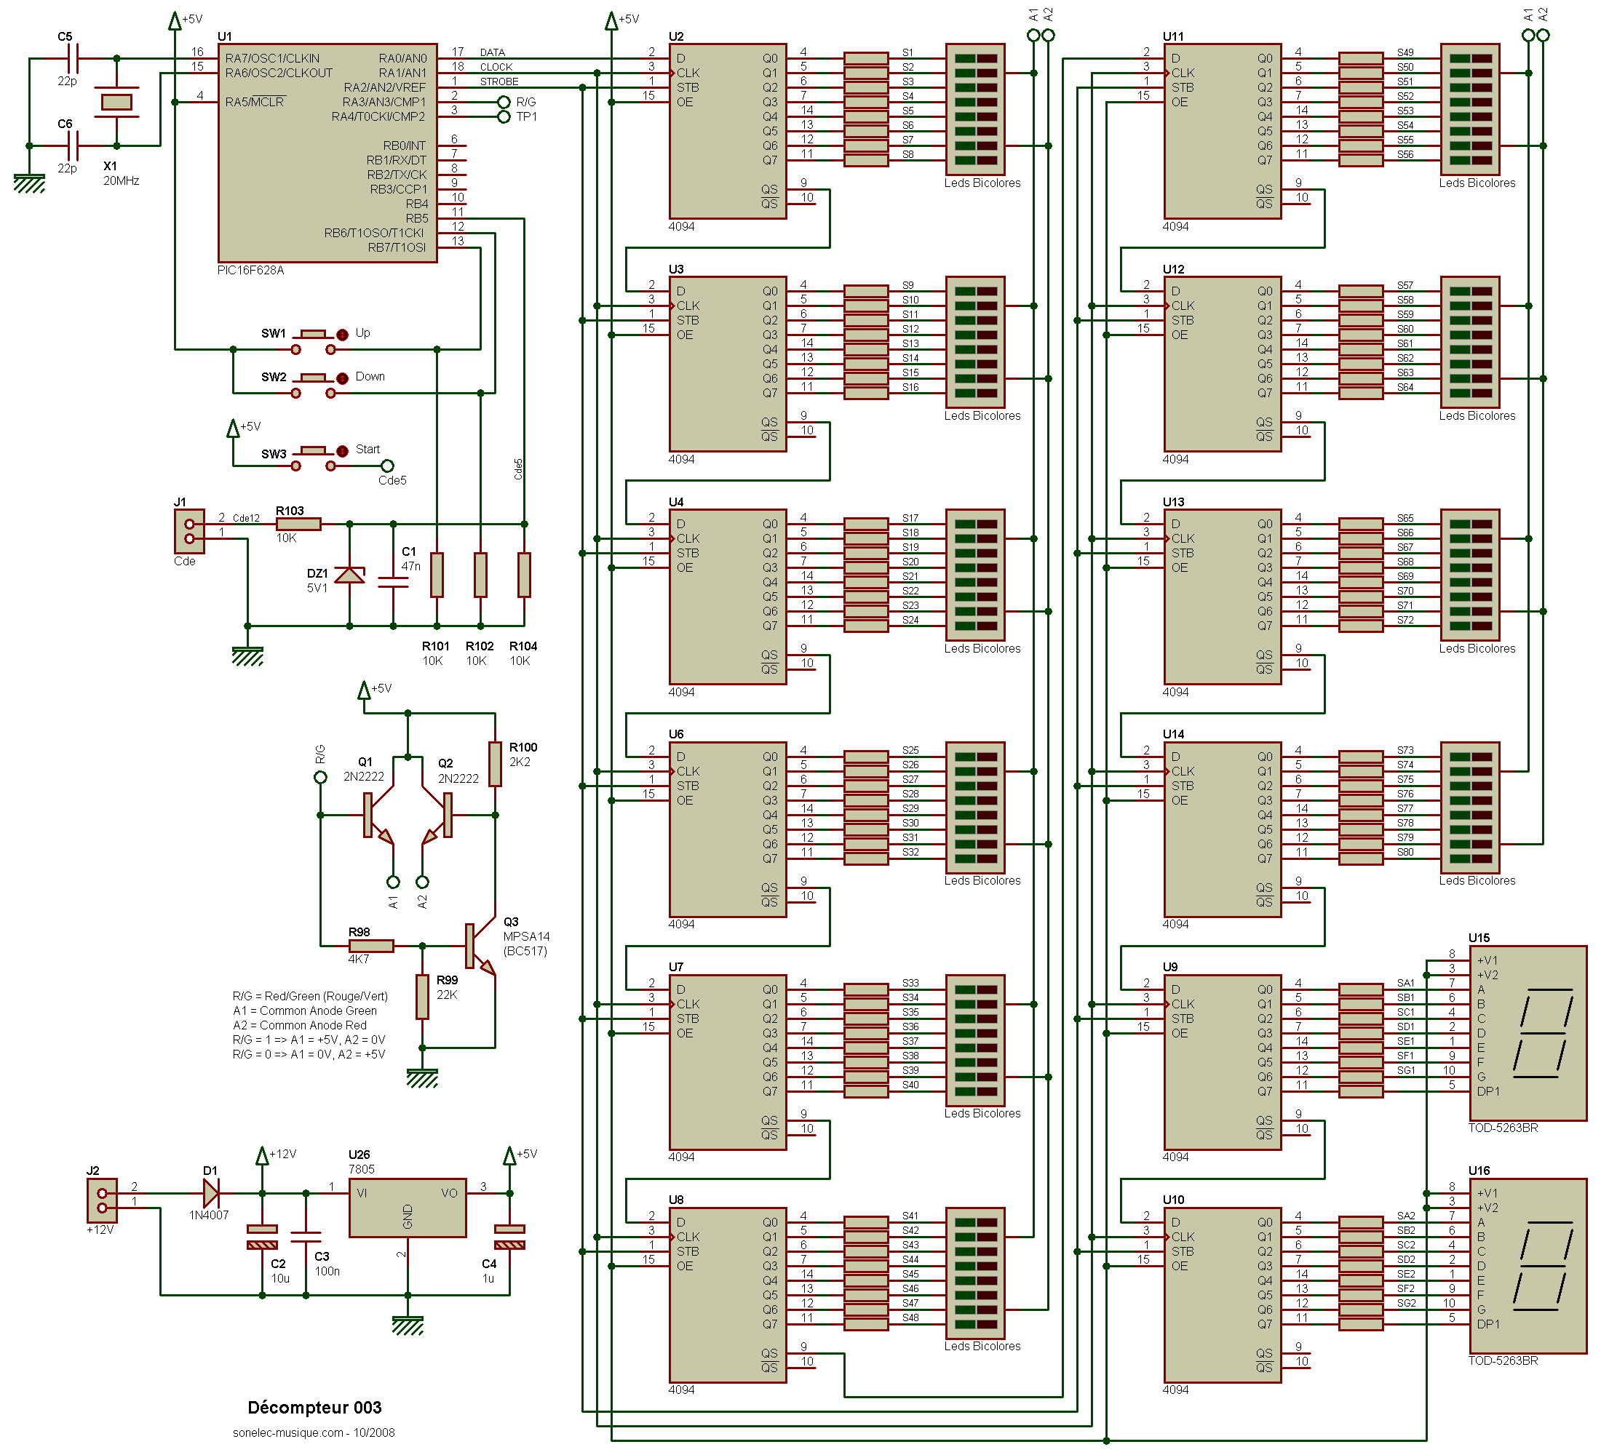1601x1455 pixels.
Task: Select the U14 4094 shift register
Action: coord(1223,829)
